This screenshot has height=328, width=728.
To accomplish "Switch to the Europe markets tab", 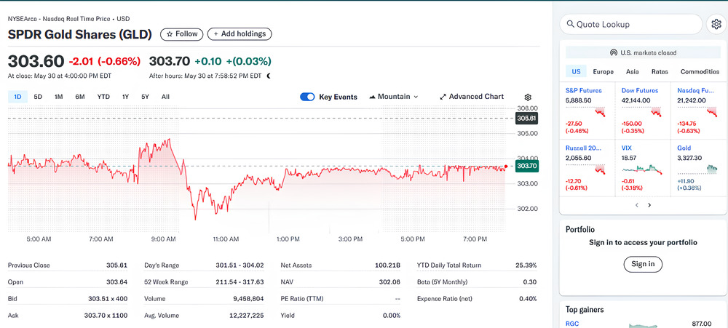I will 603,71.
